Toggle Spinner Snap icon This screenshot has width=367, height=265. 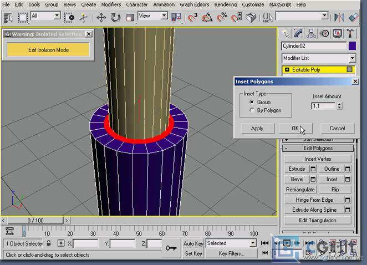coord(236,18)
